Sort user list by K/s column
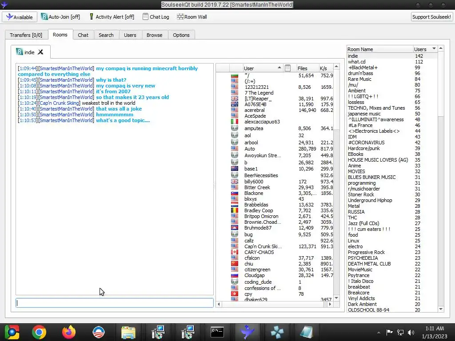This screenshot has height=341, width=455. tap(326, 68)
